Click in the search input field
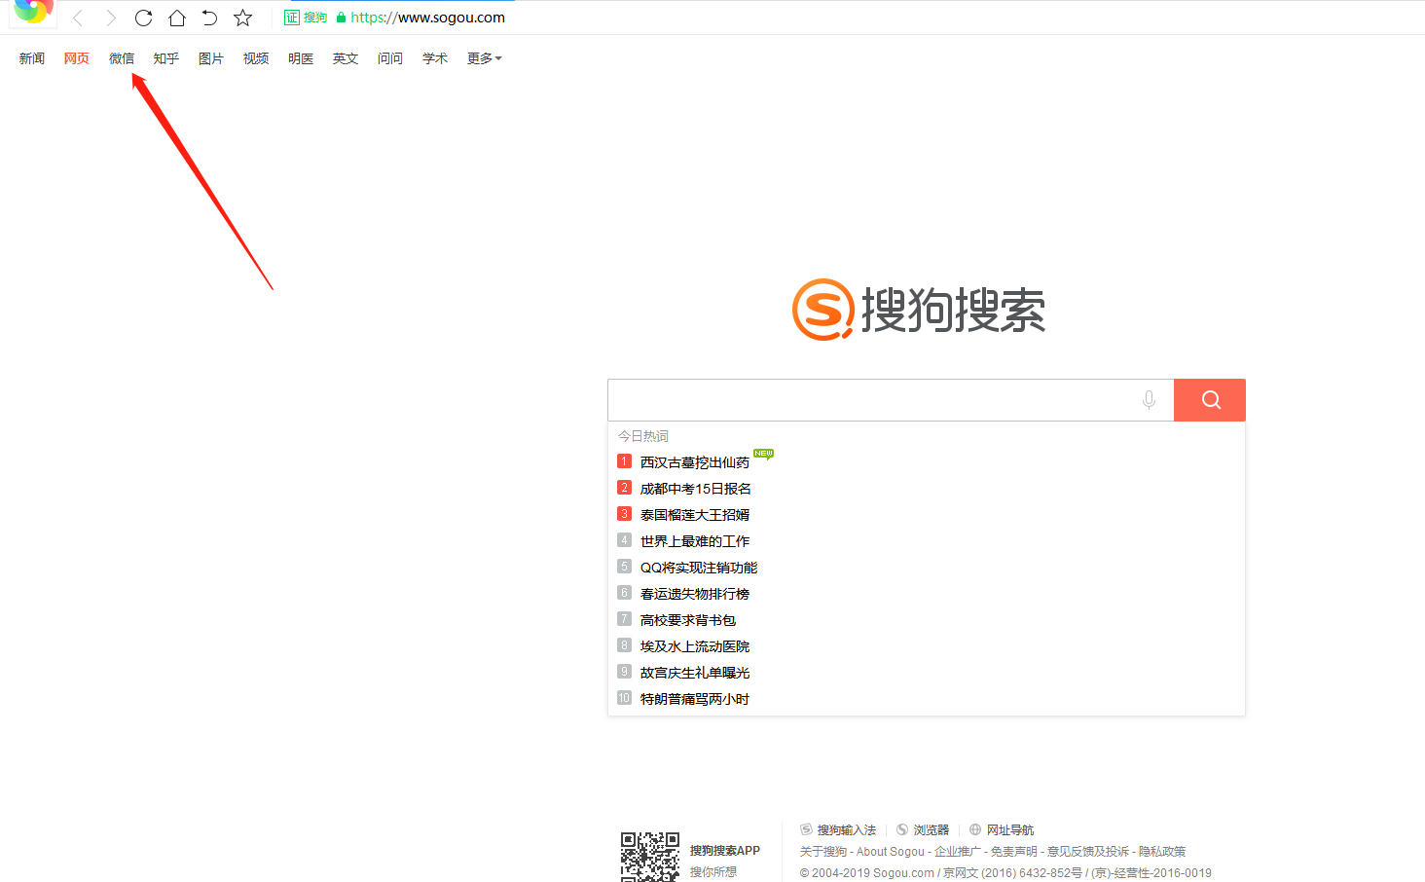Screen dimensions: 1425x882 (x=871, y=400)
